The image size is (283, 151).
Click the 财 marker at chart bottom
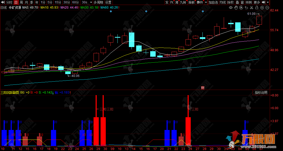point(203,88)
